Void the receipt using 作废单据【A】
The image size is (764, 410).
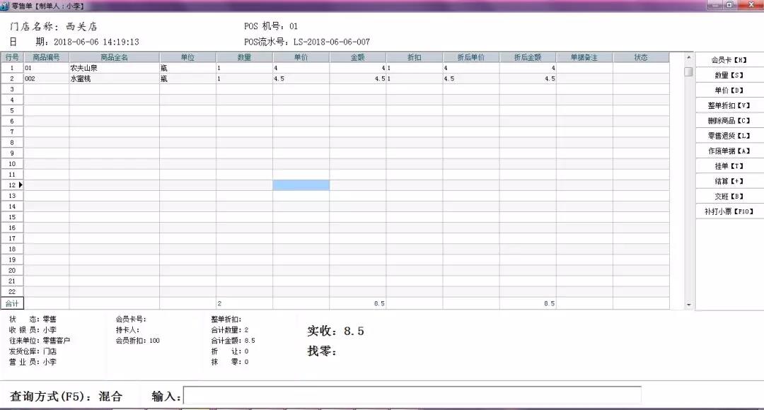729,151
